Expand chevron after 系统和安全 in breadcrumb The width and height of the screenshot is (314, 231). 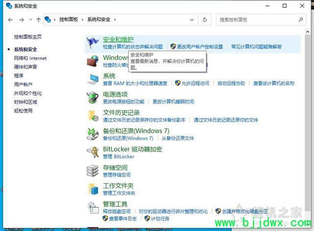(x=115, y=20)
